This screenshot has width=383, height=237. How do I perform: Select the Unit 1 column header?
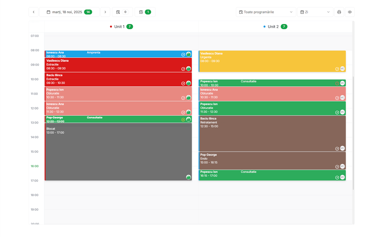coord(121,27)
